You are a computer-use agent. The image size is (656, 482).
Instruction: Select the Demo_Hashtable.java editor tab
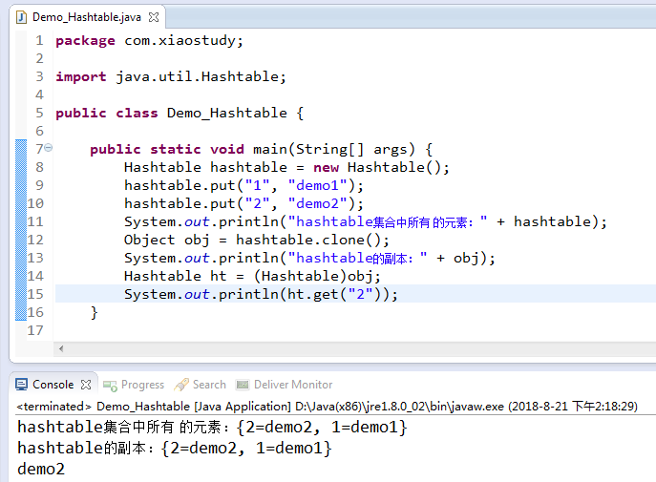[x=87, y=17]
